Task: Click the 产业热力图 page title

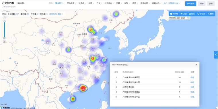Action: pos(8,3)
